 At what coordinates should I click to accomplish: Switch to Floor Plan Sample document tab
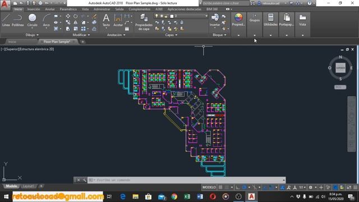57,42
